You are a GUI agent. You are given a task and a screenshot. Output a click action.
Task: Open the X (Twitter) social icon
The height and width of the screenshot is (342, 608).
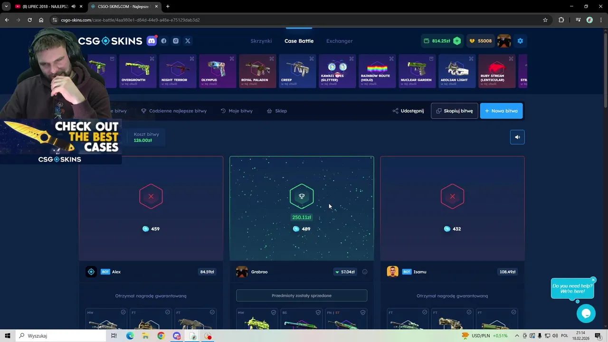pyautogui.click(x=188, y=41)
